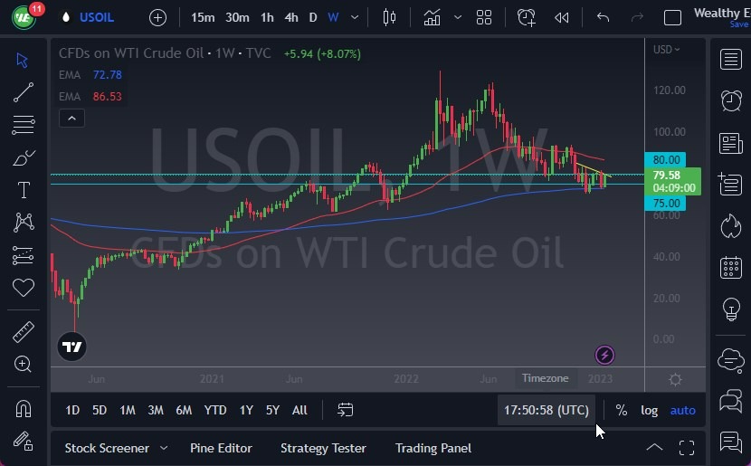
Task: Redo the chart action
Action: tap(637, 18)
